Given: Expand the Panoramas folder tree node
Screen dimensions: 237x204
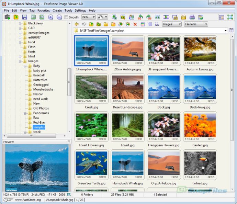Looking at the screenshot, I should [x=25, y=113].
